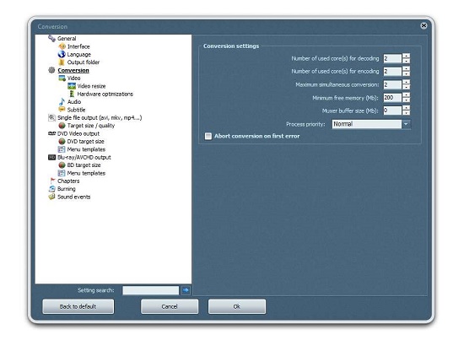464x351 pixels.
Task: Click the Chapters flag icon
Action: pyautogui.click(x=52, y=181)
